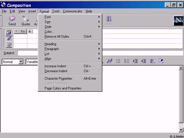Screen dimensions: 184x138
Task: Show the address message fields tab icon
Action: (9, 32)
